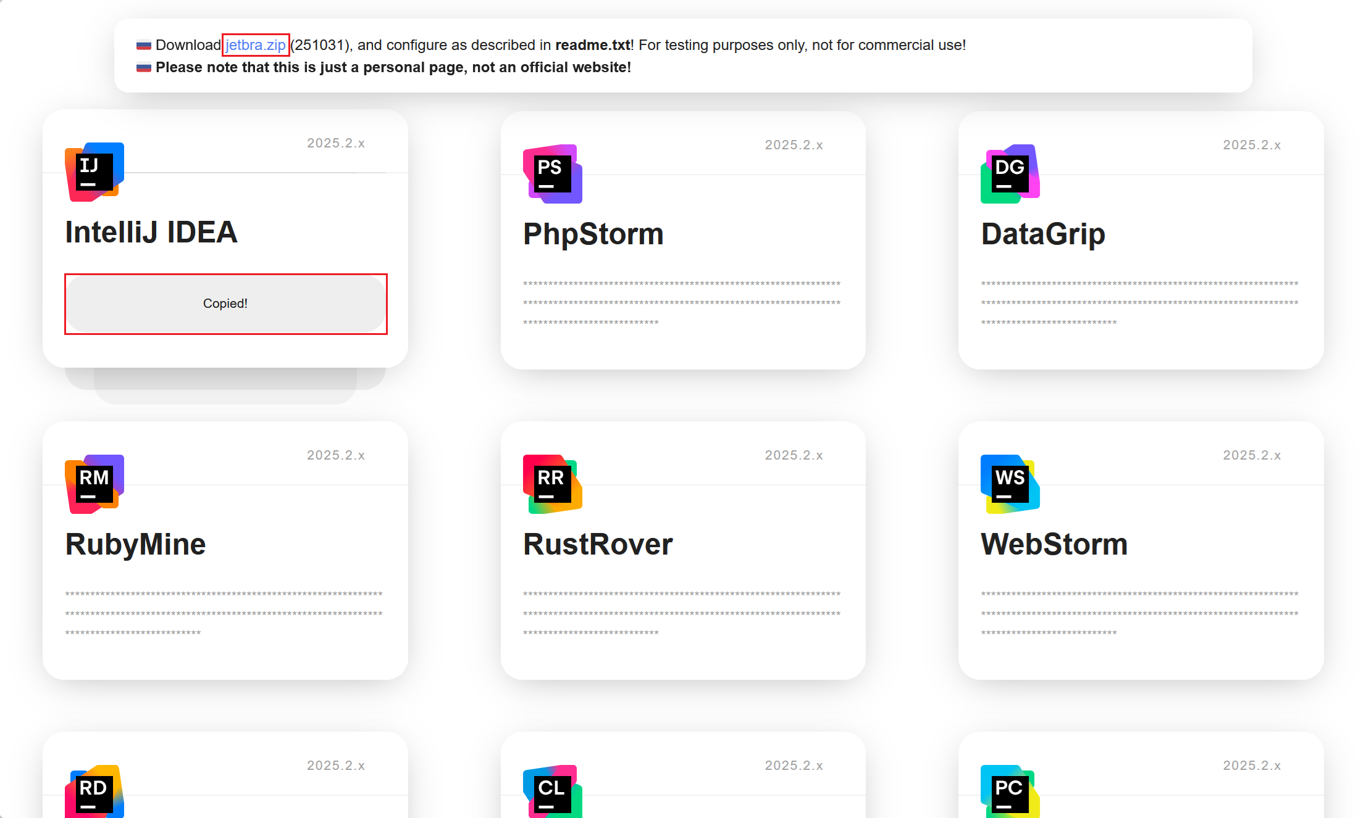Viewport: 1361px width, 818px height.
Task: Select the 'RubyMine' product title
Action: click(135, 545)
